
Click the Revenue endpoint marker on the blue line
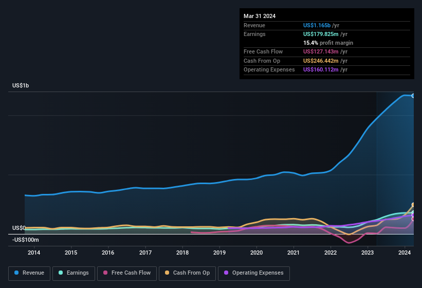click(413, 96)
